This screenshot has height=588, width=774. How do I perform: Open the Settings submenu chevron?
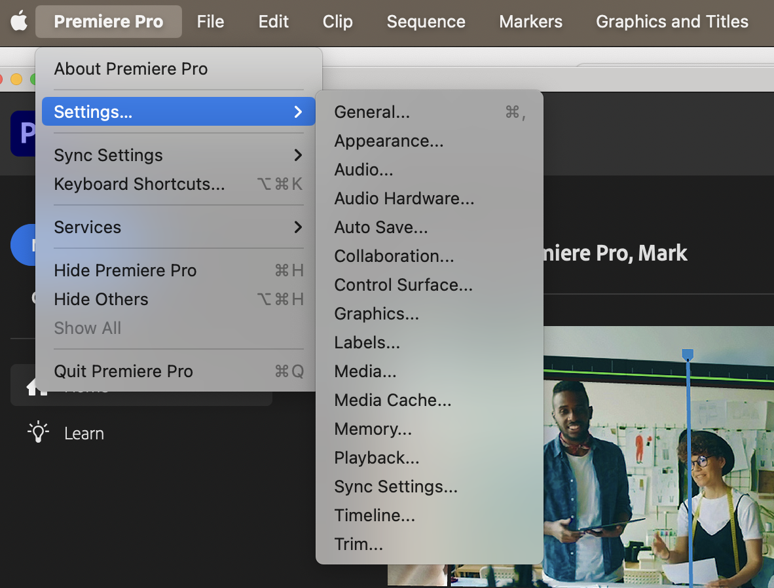[299, 111]
